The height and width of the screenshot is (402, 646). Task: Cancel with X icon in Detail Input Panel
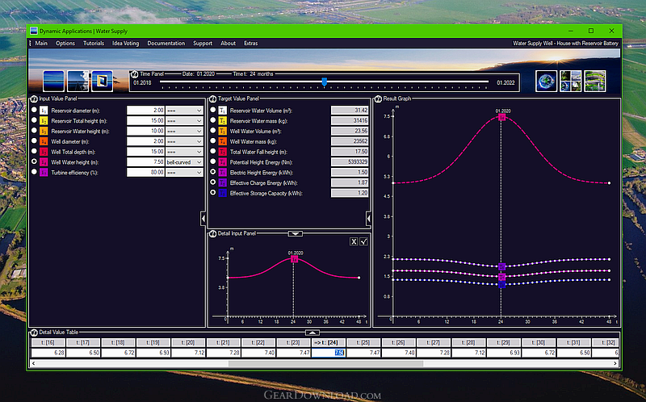coord(354,242)
